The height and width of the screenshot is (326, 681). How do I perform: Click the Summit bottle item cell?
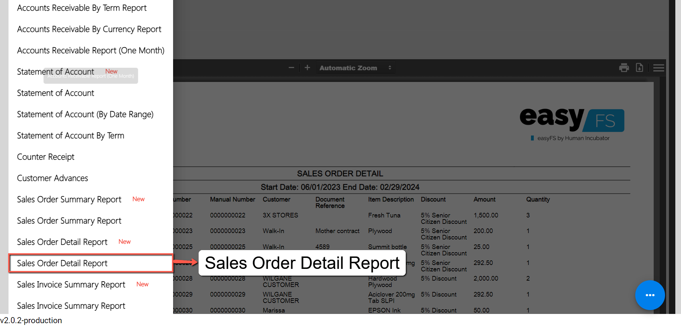coord(387,247)
